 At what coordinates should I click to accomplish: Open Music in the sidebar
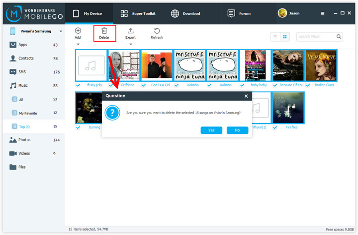coord(34,86)
